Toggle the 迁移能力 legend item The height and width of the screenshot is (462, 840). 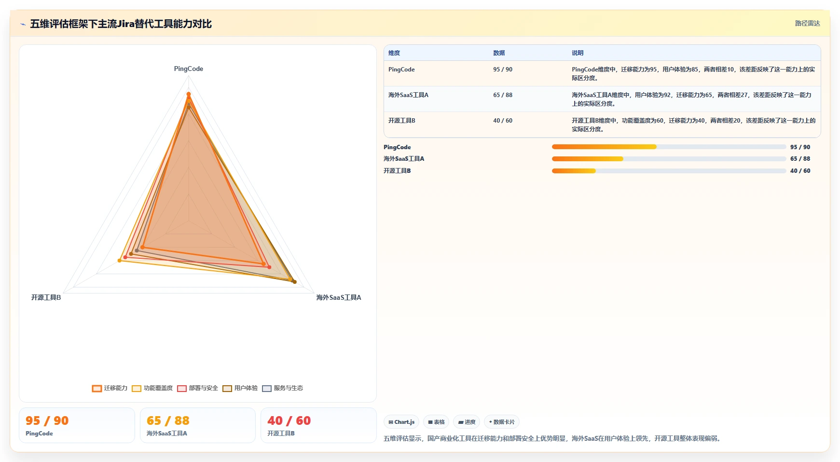pyautogui.click(x=110, y=388)
